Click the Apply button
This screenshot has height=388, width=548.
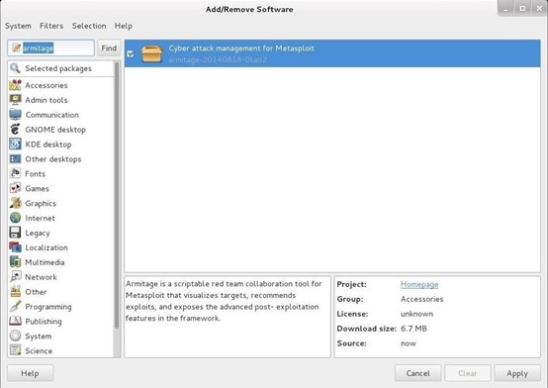(x=517, y=373)
